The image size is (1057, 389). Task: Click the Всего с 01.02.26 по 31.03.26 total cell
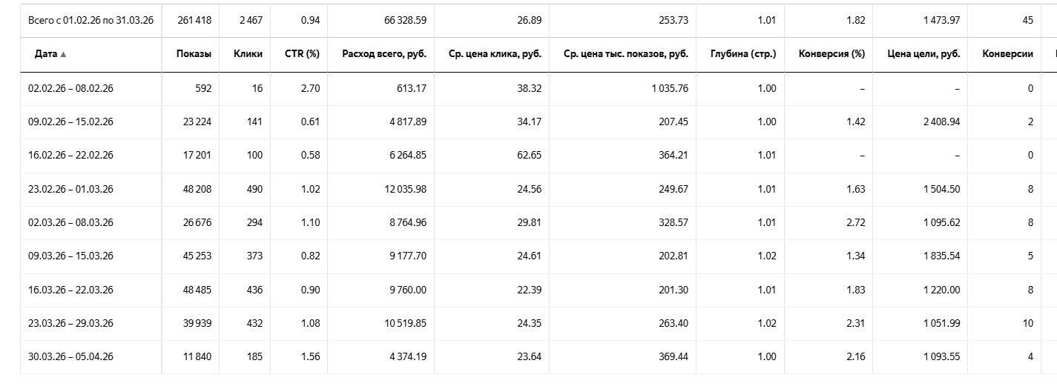[x=90, y=20]
